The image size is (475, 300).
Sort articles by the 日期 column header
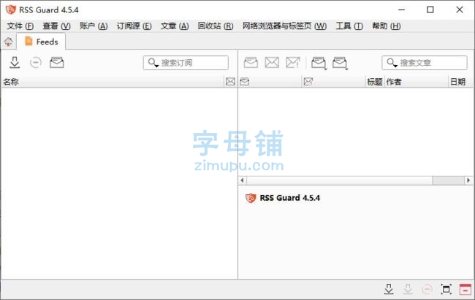pos(460,82)
